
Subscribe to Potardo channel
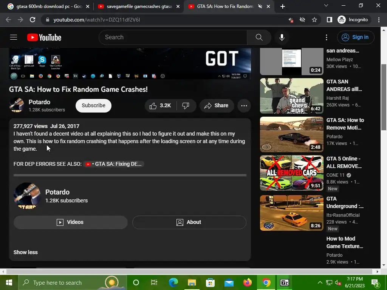[93, 106]
